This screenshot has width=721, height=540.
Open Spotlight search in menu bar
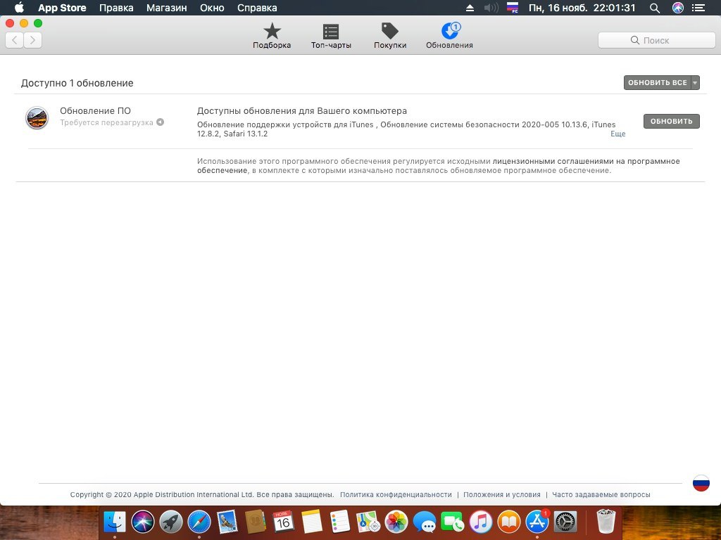click(x=655, y=8)
